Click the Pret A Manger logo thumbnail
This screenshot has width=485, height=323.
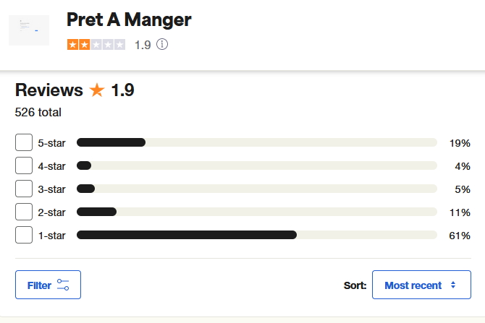click(x=29, y=30)
